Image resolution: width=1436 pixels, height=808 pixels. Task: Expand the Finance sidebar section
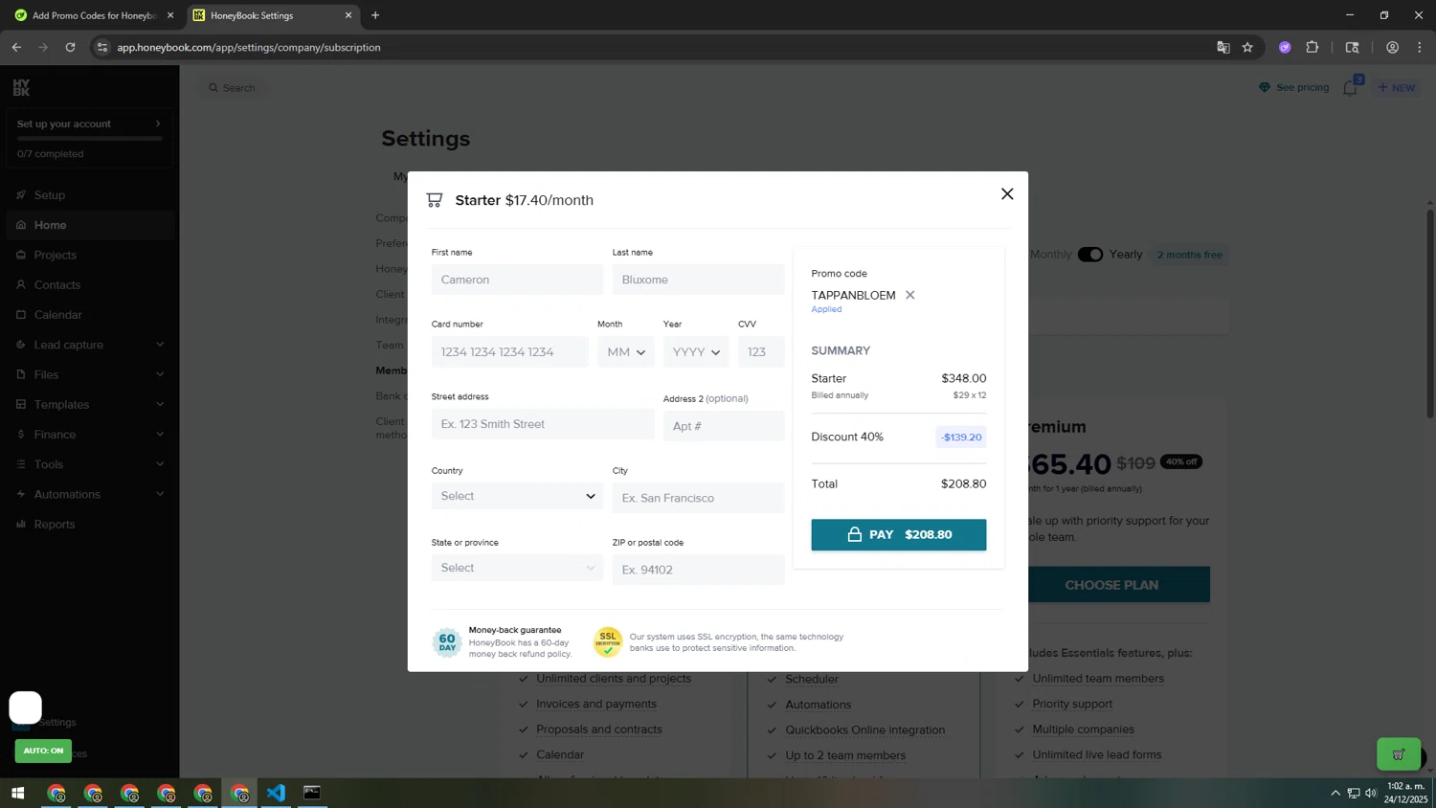89,434
